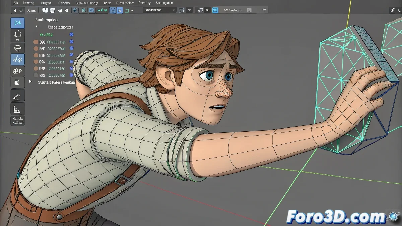This screenshot has height=226, width=402.
Task: Open the 'Rcob' menu in menu bar
Action: (107, 3)
